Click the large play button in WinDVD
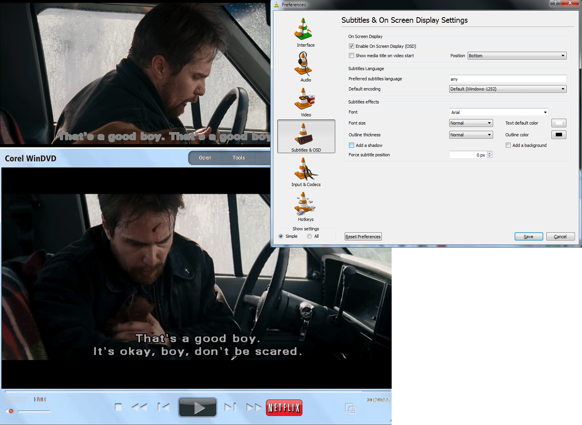The image size is (582, 425). click(198, 407)
